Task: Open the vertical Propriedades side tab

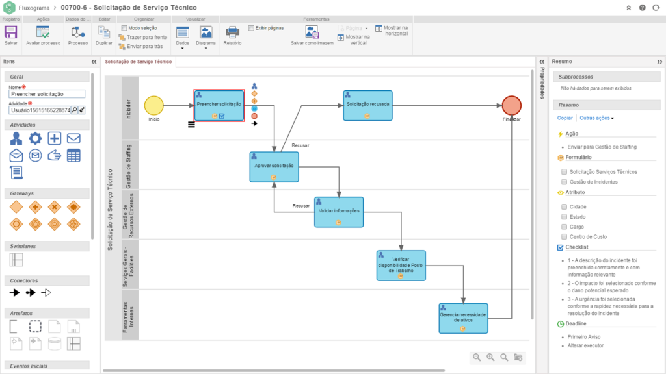Action: click(x=542, y=83)
